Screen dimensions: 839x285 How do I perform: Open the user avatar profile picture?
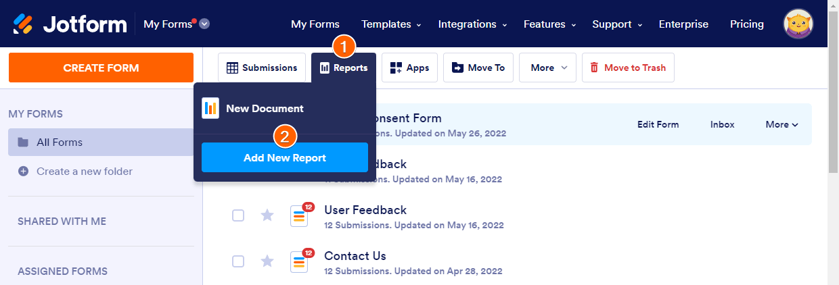coord(798,24)
